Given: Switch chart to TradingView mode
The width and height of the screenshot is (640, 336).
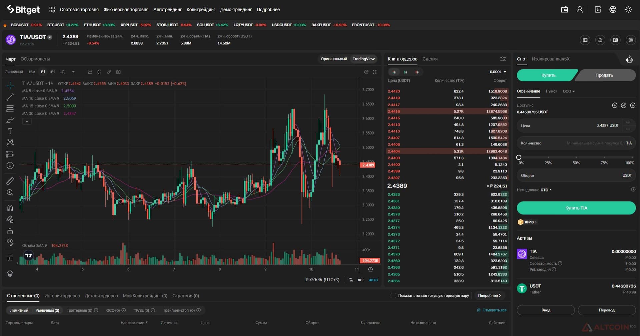Looking at the screenshot, I should click(363, 59).
